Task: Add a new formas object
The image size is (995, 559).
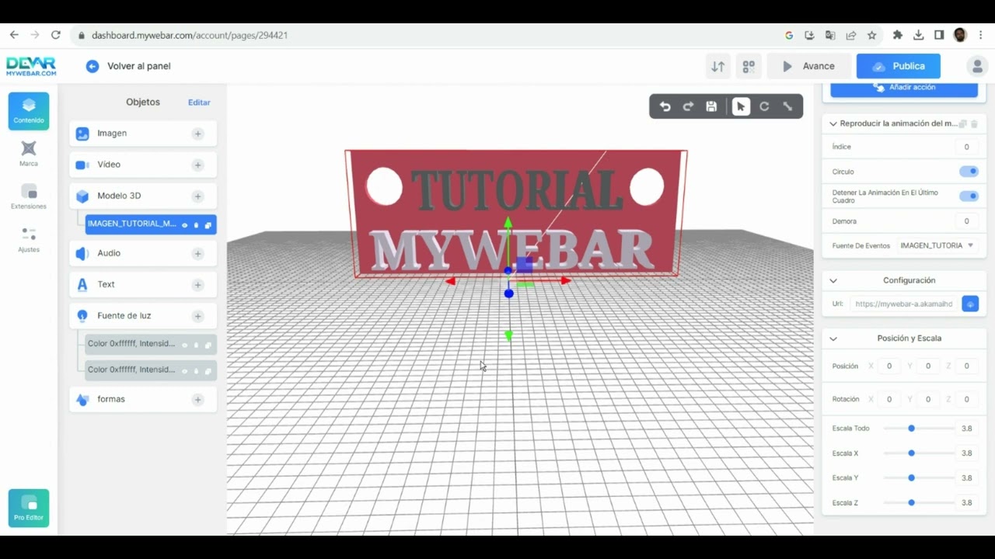Action: [198, 400]
